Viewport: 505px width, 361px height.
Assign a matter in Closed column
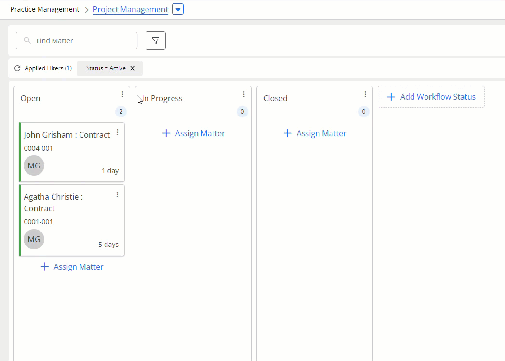click(315, 133)
